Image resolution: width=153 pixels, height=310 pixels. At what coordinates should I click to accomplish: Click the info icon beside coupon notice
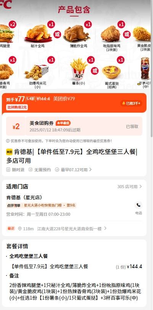point(8,141)
